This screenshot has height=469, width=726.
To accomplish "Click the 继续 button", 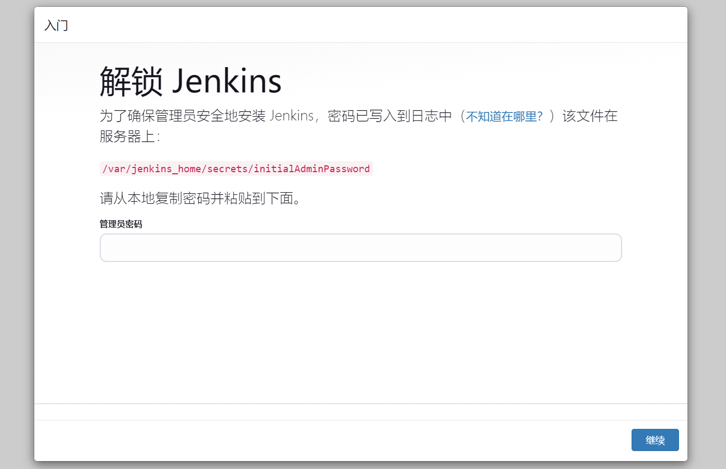I will [655, 440].
